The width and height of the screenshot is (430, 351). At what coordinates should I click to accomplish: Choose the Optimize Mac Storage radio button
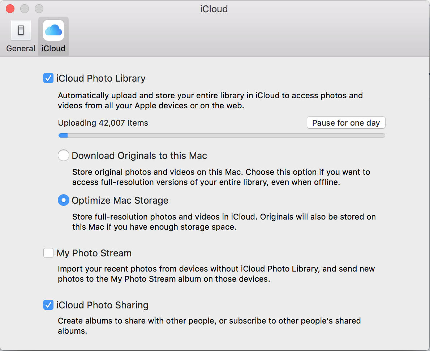point(64,200)
